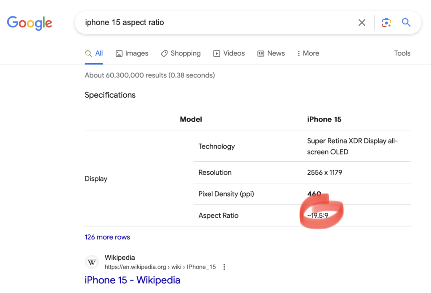Click the blue magnifier search icon
431x293 pixels.
pos(406,23)
